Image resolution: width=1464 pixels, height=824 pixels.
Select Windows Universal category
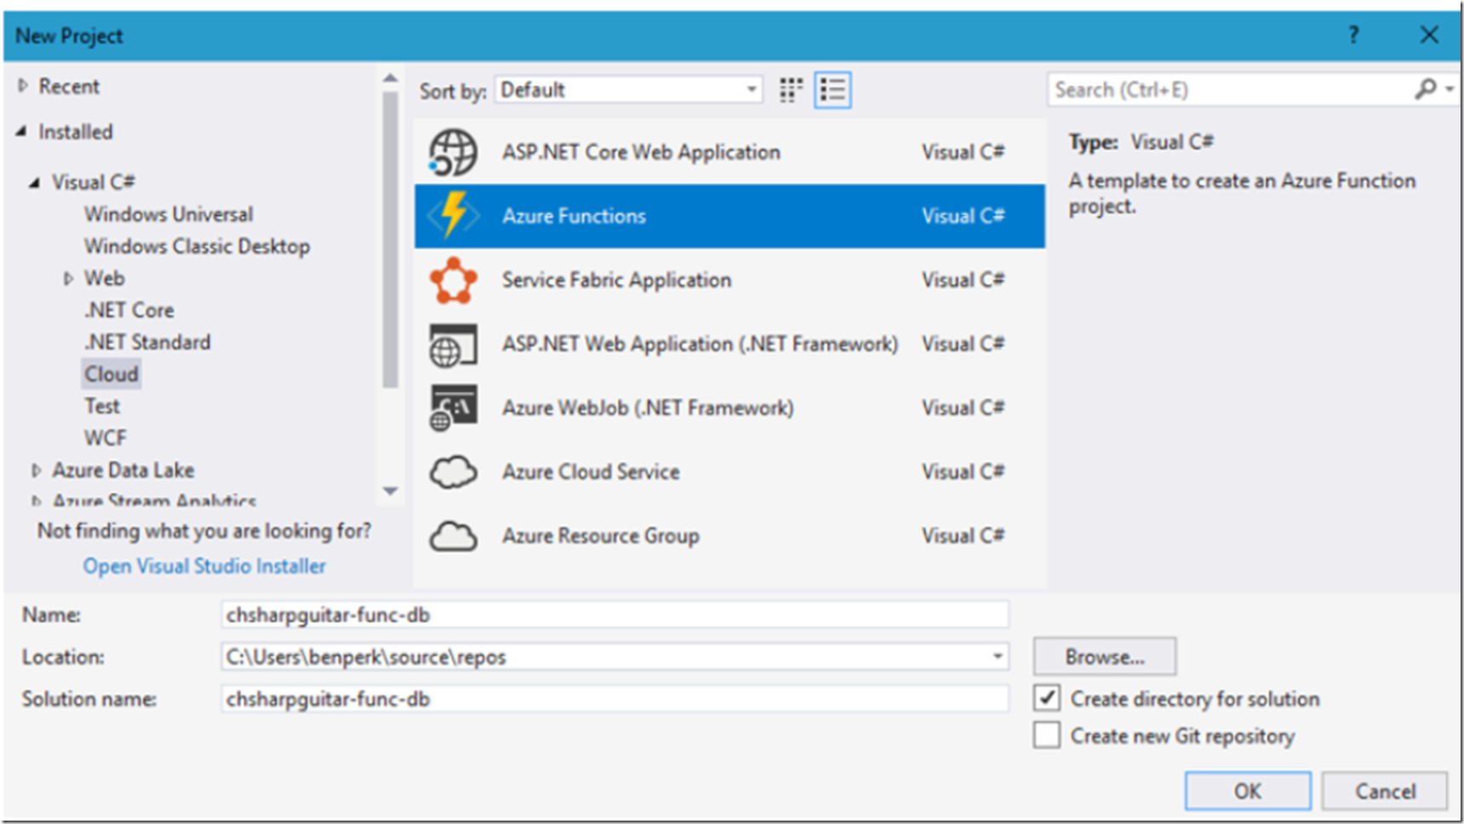[x=169, y=214]
